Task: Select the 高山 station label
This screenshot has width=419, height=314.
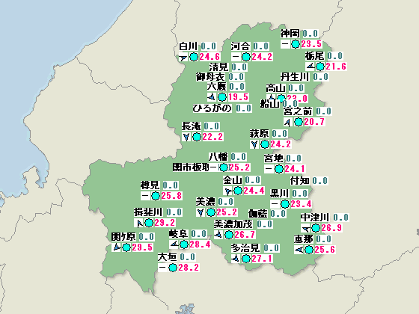Action: (276, 88)
